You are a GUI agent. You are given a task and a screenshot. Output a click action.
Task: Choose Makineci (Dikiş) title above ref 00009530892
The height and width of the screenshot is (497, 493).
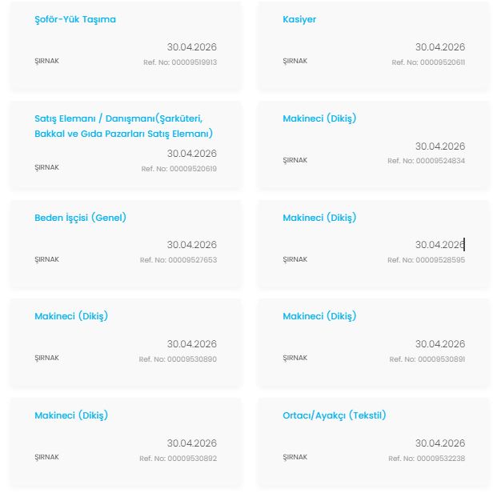click(x=71, y=415)
